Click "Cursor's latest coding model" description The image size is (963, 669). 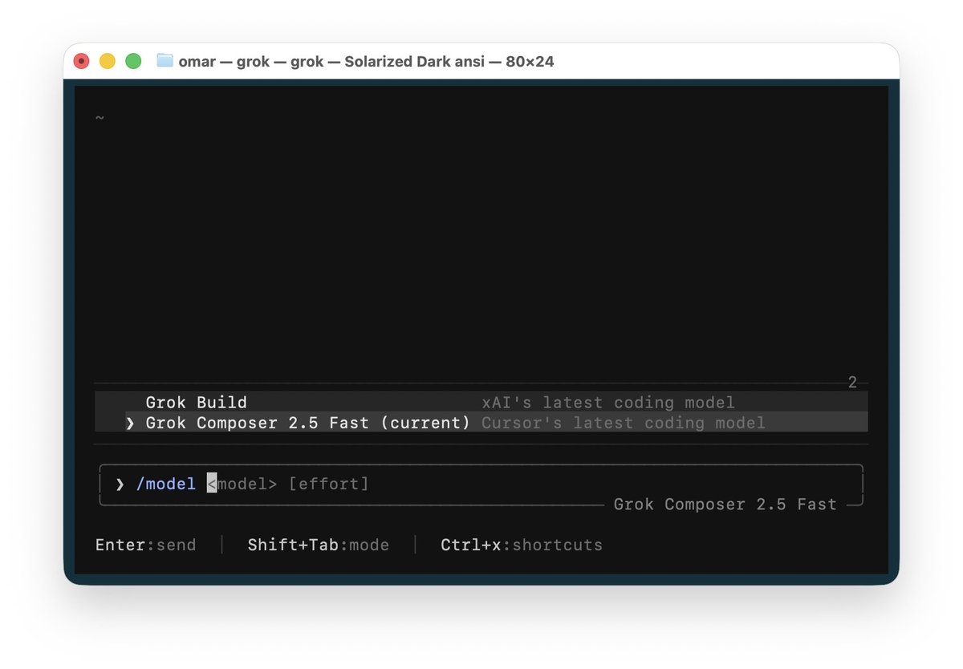click(624, 423)
